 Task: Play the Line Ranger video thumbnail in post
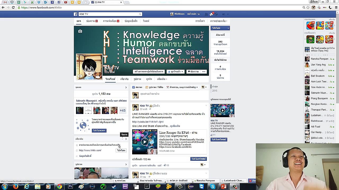click(145, 142)
